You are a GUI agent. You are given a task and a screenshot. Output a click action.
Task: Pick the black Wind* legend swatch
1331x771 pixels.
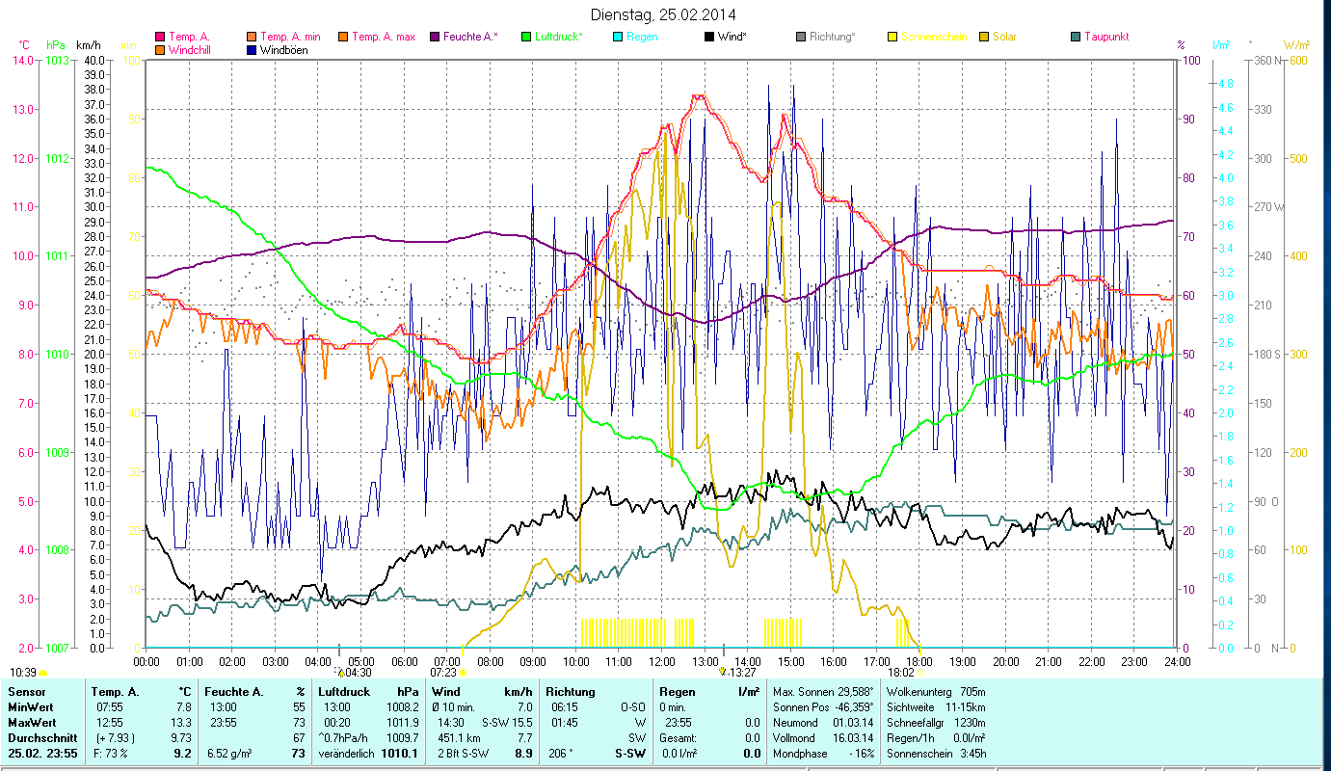708,38
